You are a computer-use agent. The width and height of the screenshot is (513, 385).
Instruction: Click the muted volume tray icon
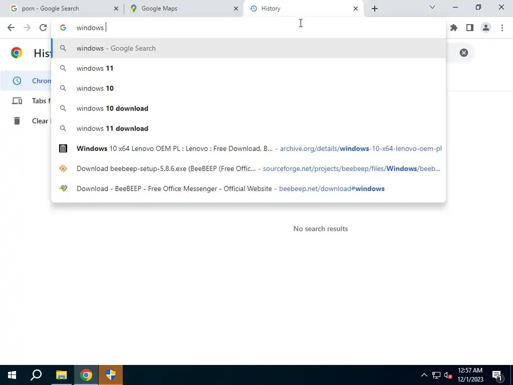click(448, 375)
